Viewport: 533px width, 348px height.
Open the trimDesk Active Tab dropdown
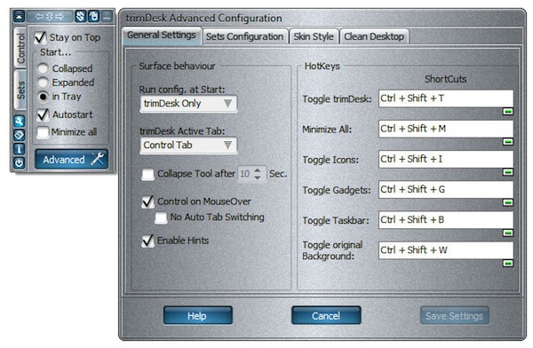pyautogui.click(x=188, y=146)
